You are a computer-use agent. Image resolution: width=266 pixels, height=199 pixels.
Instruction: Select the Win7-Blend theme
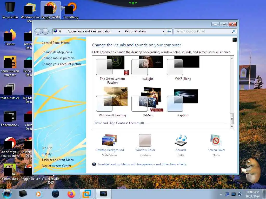pos(183,68)
